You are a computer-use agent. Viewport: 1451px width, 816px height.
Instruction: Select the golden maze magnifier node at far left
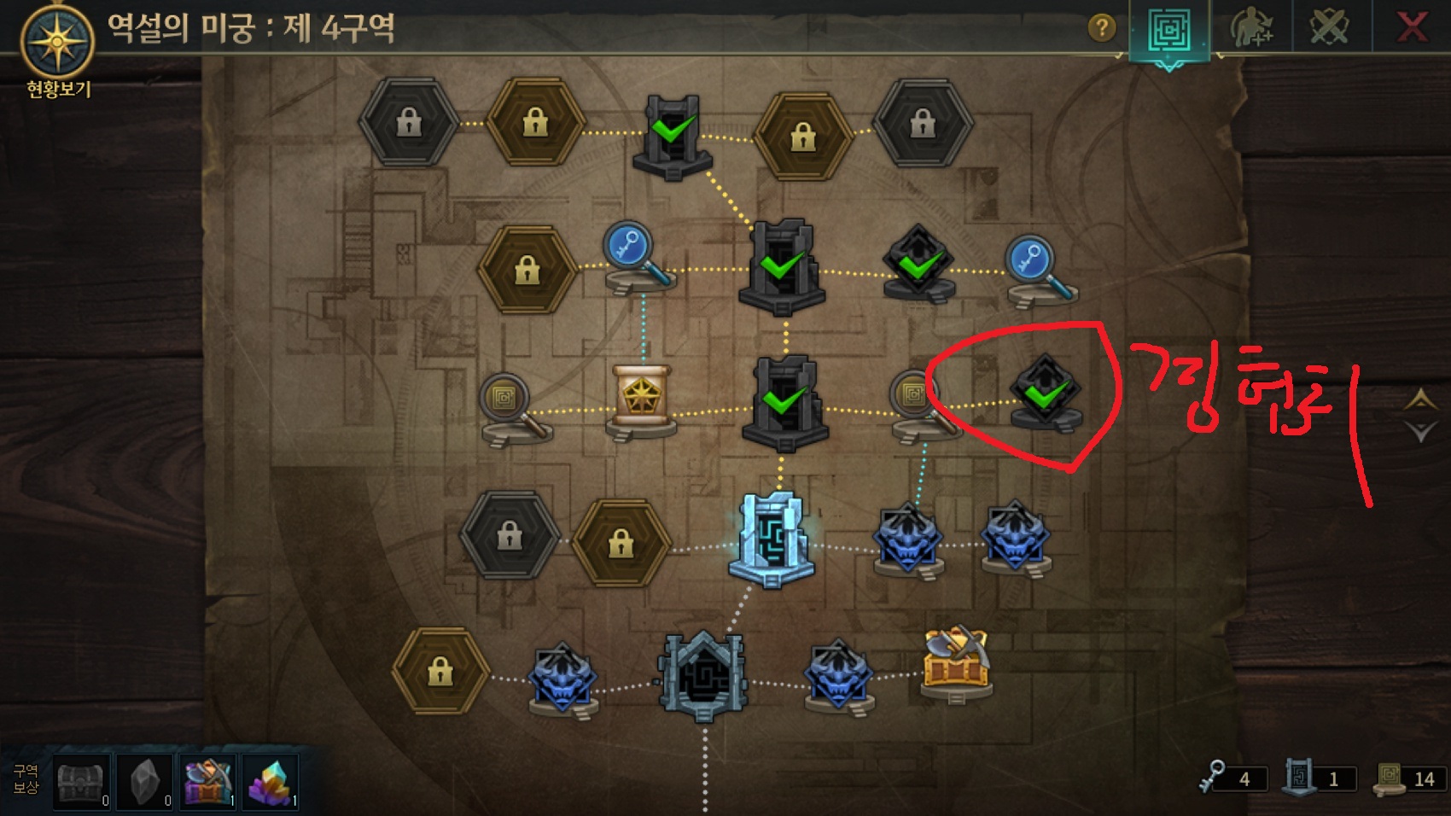coord(514,409)
